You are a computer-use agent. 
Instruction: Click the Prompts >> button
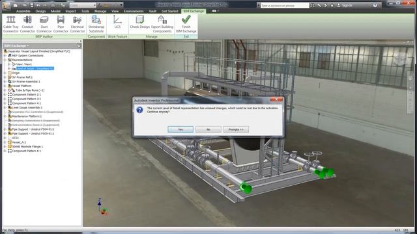pos(236,129)
